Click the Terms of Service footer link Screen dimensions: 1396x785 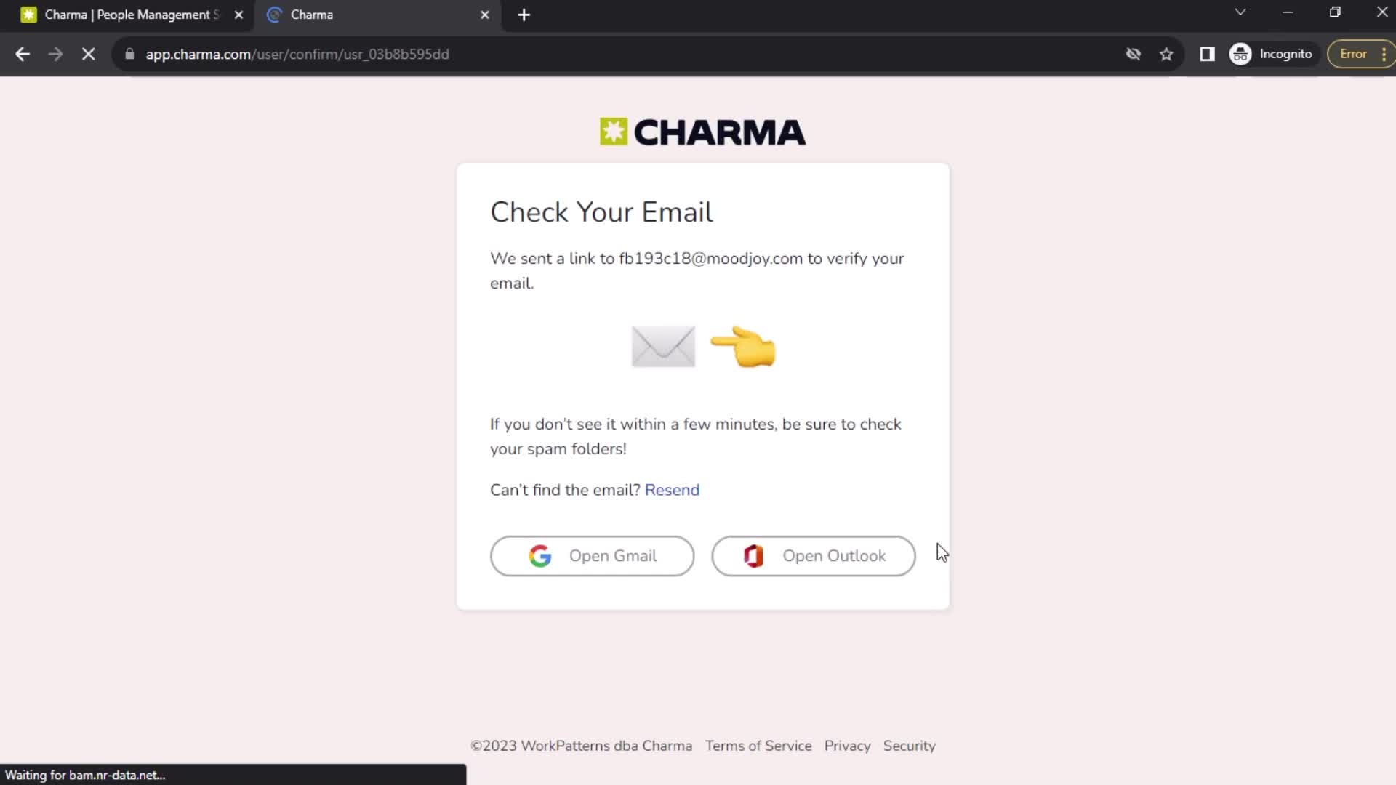pyautogui.click(x=758, y=746)
